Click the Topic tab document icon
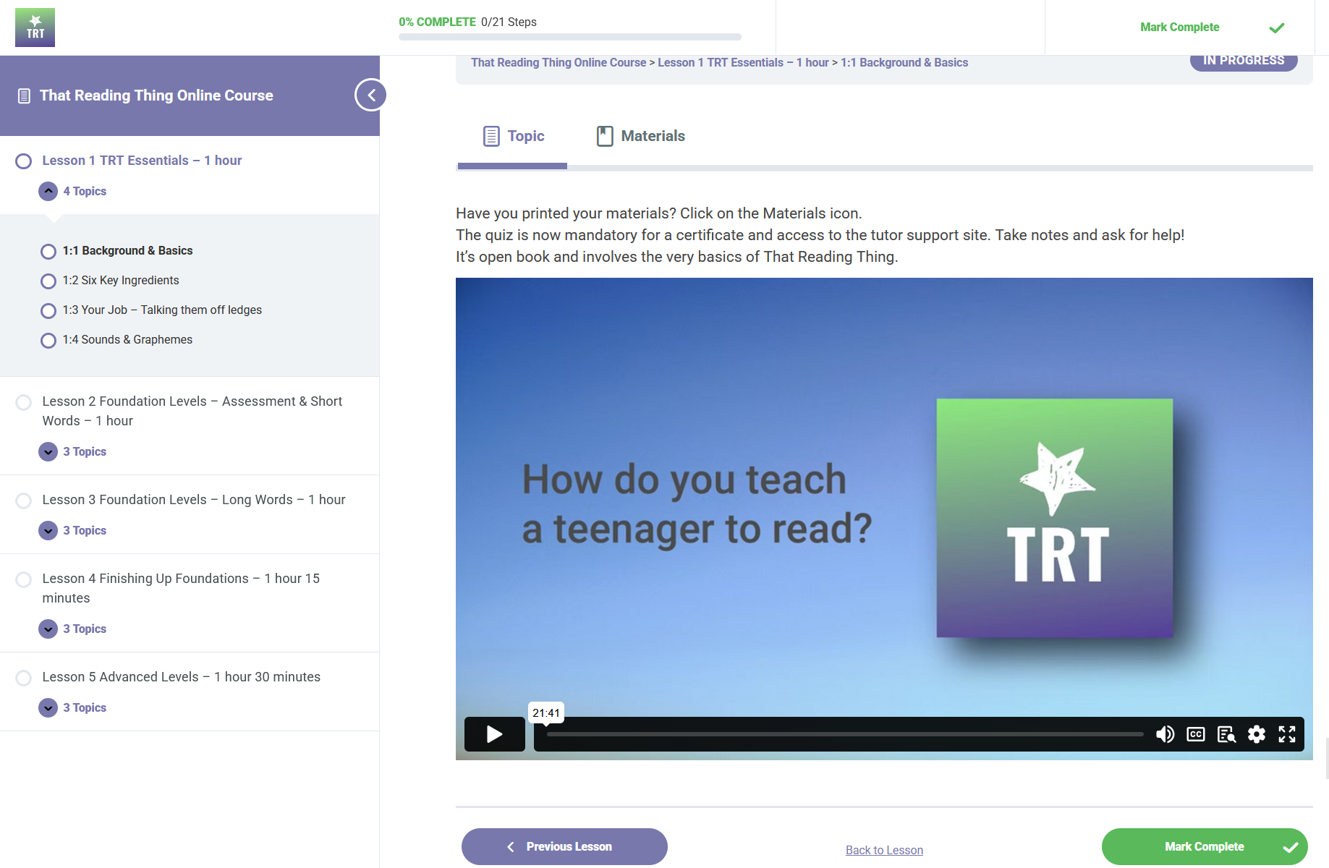This screenshot has height=868, width=1329. 491,136
